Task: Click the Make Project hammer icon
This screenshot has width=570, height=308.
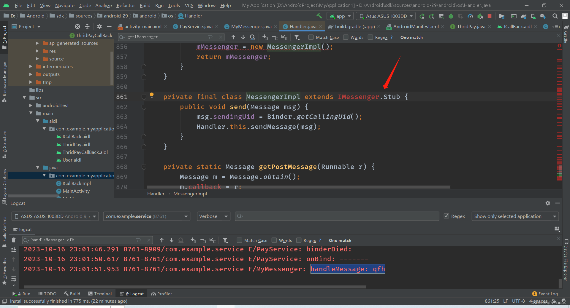Action: (x=319, y=16)
